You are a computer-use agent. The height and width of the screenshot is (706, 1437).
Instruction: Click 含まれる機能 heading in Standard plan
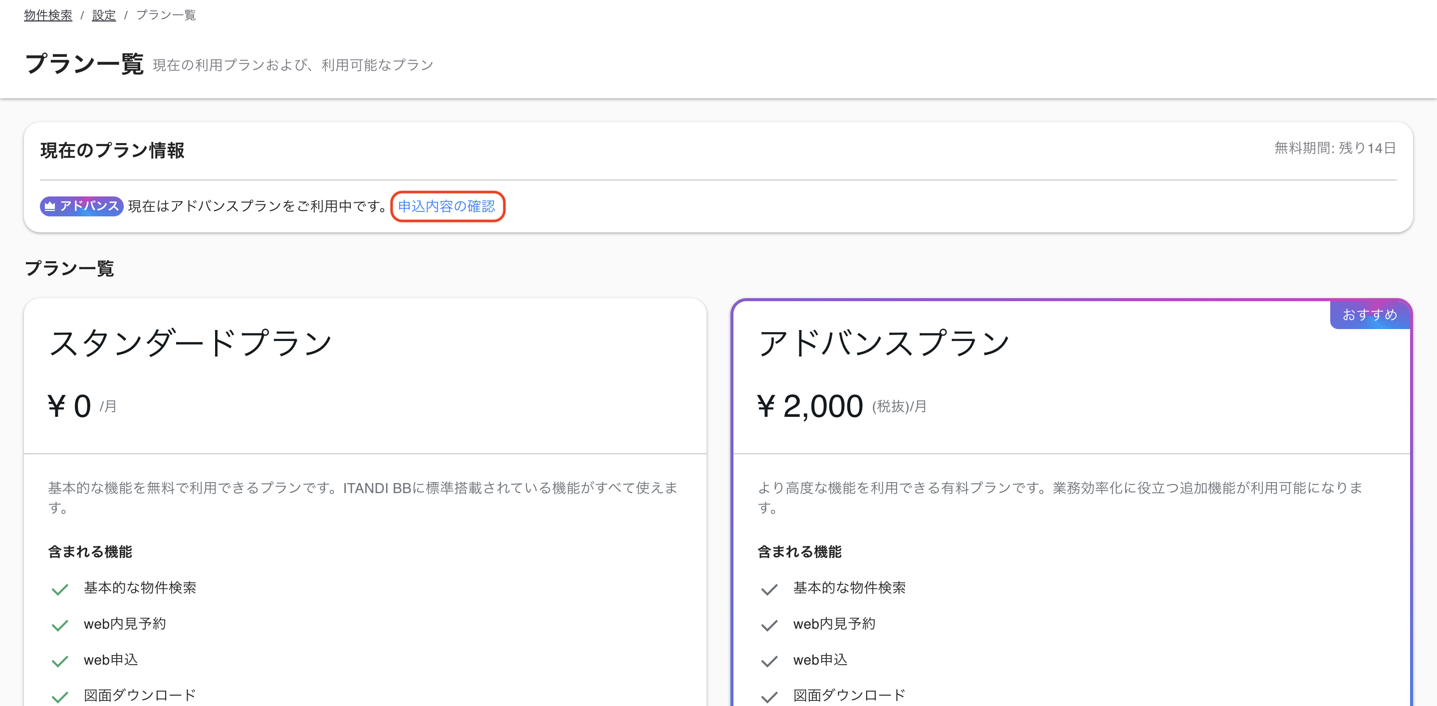(90, 551)
